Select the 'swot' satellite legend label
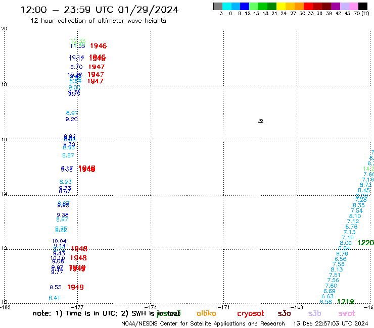 [x=347, y=313]
